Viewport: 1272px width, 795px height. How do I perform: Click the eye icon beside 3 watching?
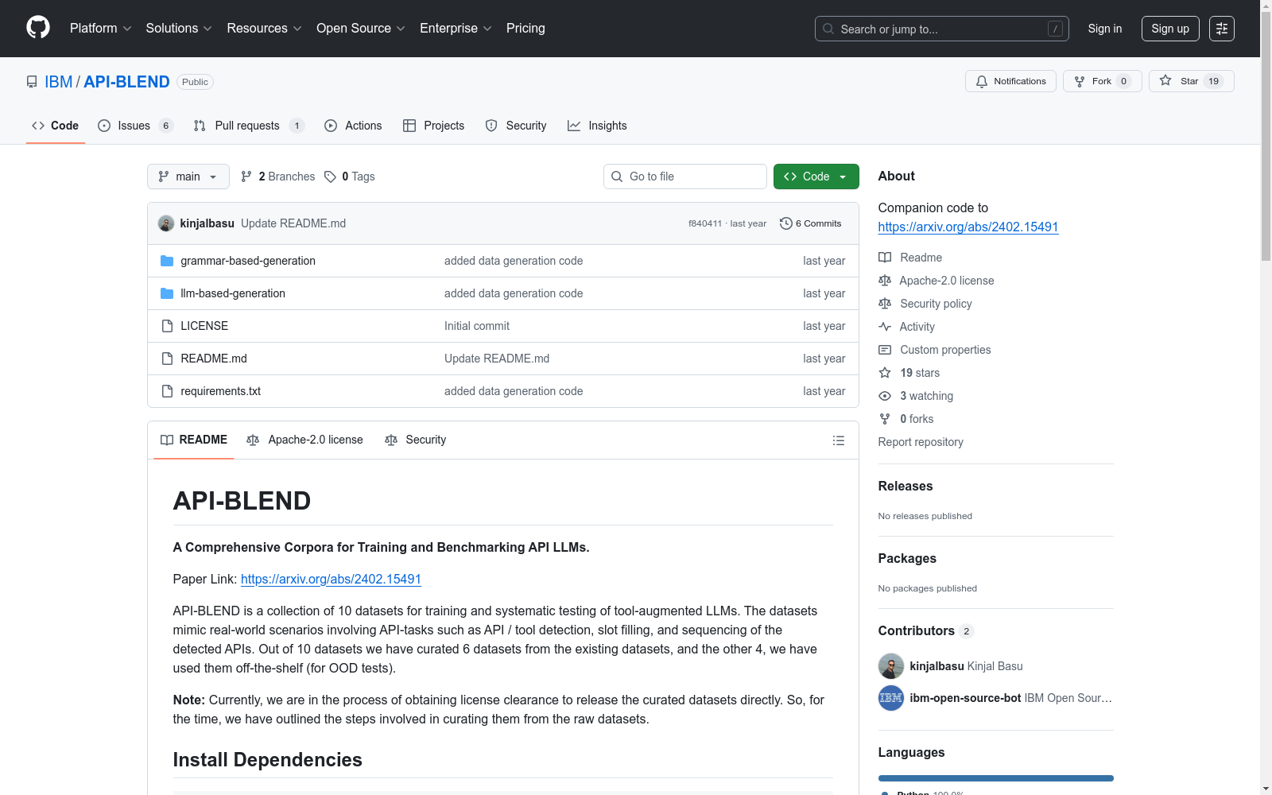pos(885,396)
